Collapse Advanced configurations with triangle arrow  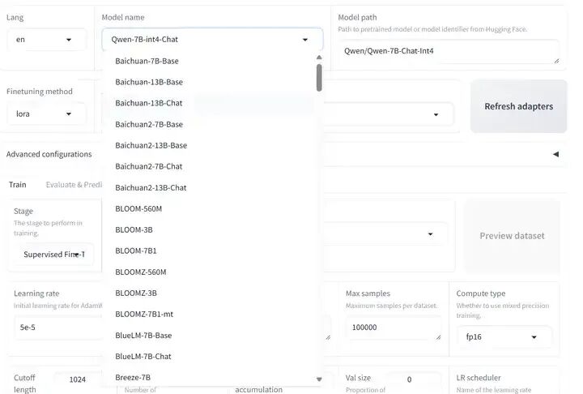pyautogui.click(x=555, y=154)
